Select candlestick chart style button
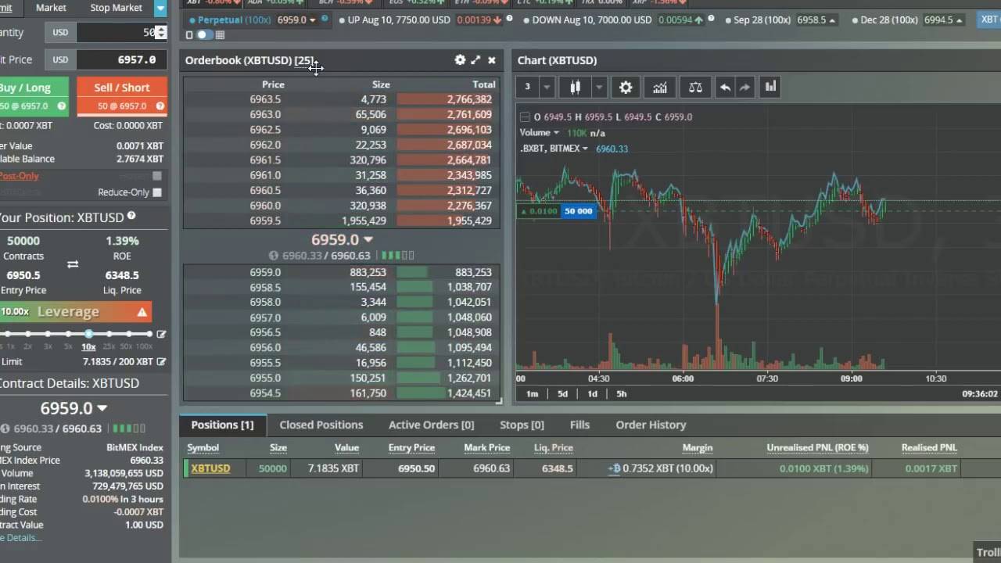The height and width of the screenshot is (563, 1001). pyautogui.click(x=576, y=88)
